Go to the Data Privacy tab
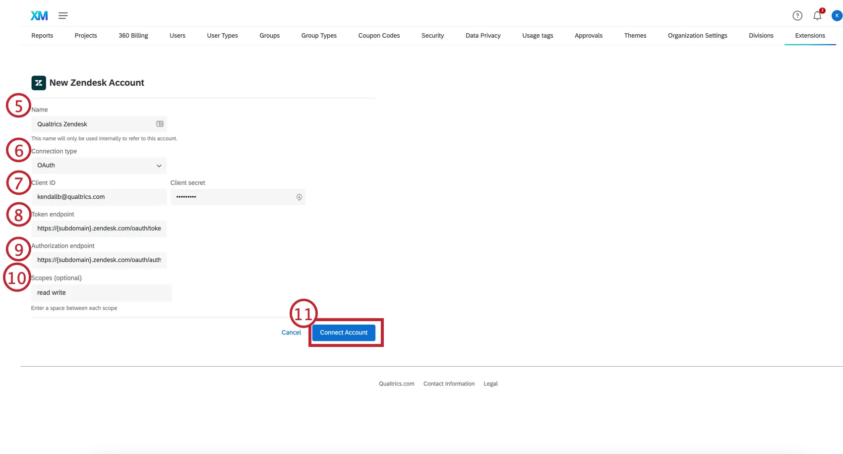Image resolution: width=843 pixels, height=454 pixels. click(x=482, y=35)
